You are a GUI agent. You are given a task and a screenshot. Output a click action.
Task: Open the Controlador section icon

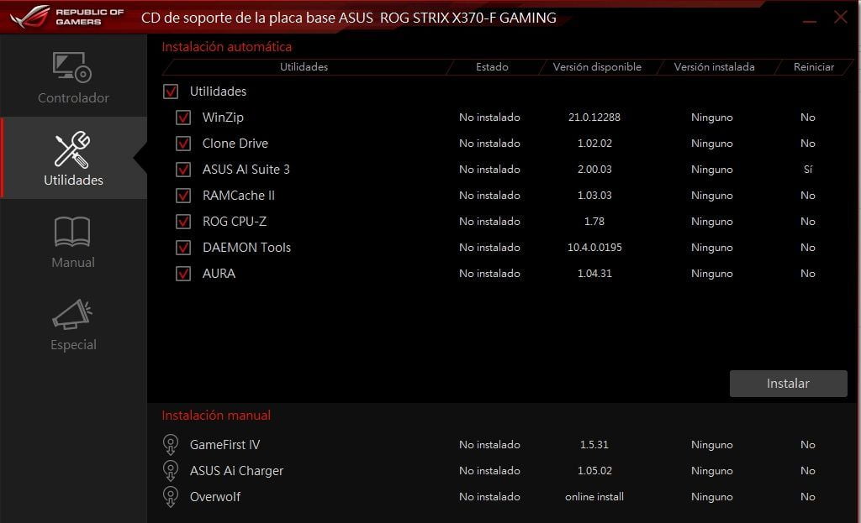[72, 67]
